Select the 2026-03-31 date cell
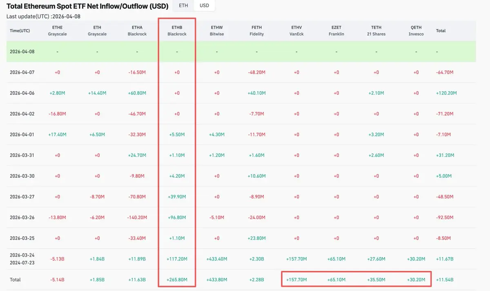The width and height of the screenshot is (490, 291). pyautogui.click(x=22, y=155)
